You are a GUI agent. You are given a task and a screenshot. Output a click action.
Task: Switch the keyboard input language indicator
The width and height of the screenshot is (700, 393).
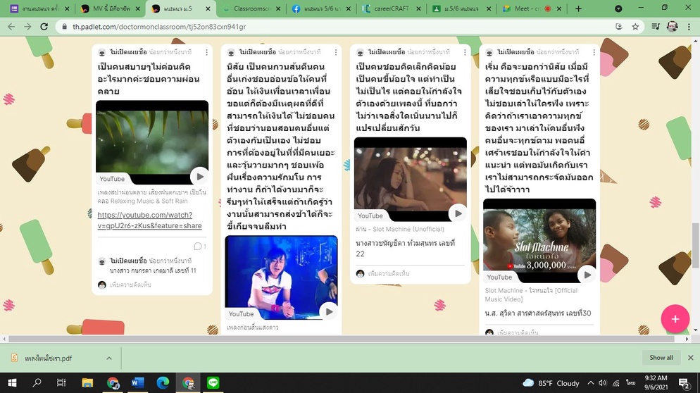tap(630, 382)
